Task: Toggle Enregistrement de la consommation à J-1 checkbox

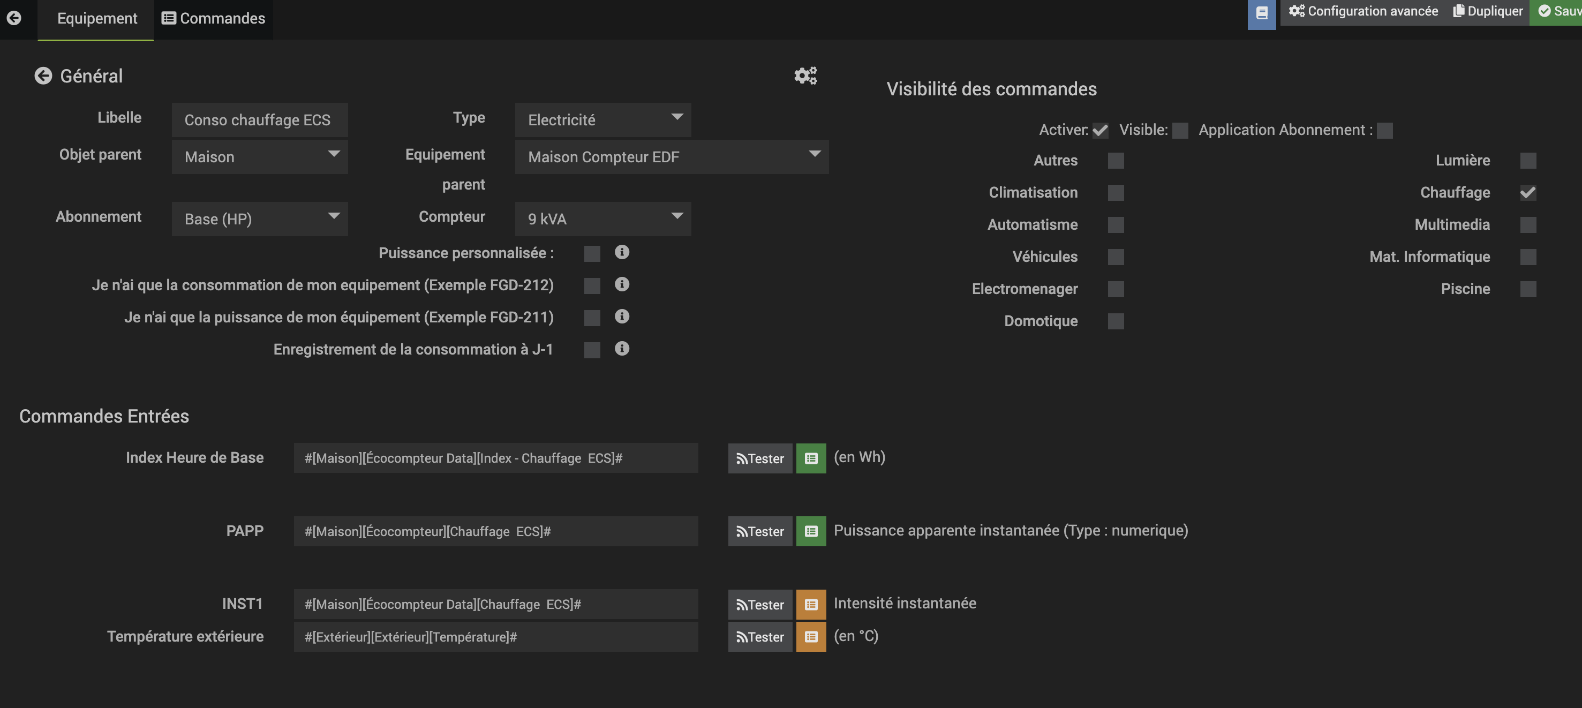Action: 592,350
